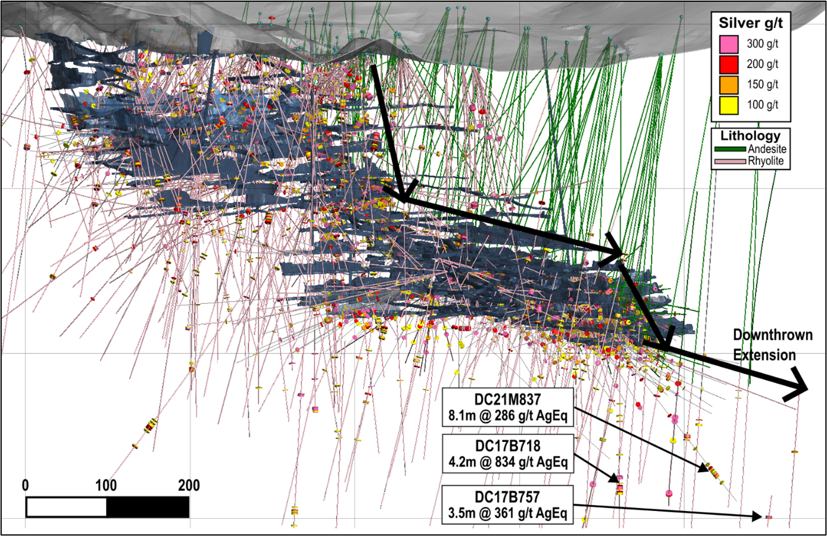827x536 pixels.
Task: Open the DC17B718 drill hole label
Action: tap(508, 453)
